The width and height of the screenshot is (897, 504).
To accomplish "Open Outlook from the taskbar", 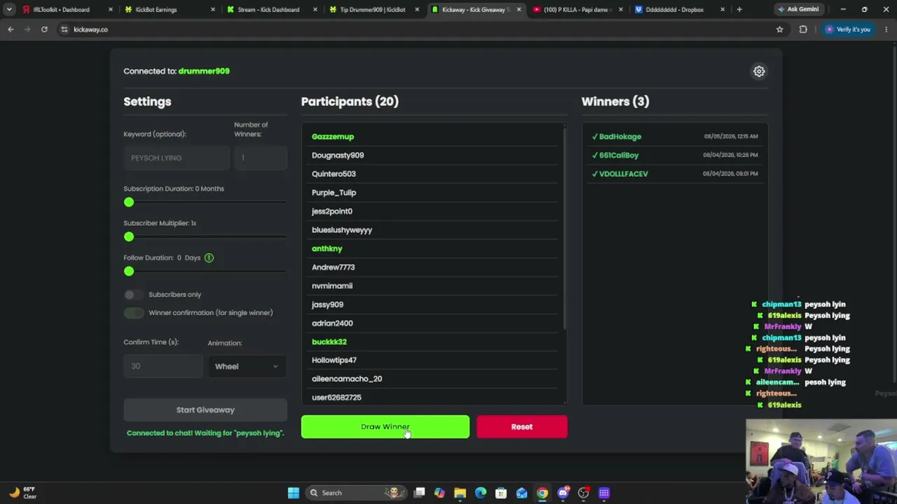I will pyautogui.click(x=521, y=493).
